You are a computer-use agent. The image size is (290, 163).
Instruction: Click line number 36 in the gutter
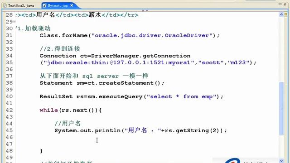(9, 69)
